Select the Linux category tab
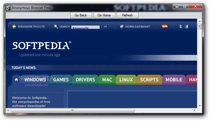 126,80
